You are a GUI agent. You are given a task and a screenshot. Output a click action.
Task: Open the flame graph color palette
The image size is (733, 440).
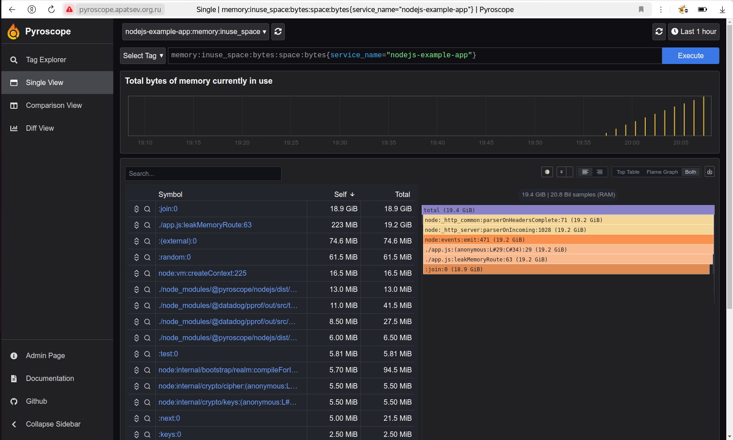coord(547,172)
